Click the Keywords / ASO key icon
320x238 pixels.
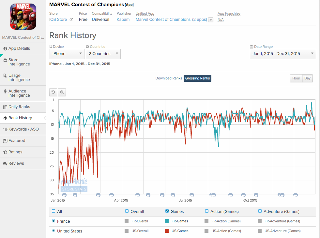point(5,129)
